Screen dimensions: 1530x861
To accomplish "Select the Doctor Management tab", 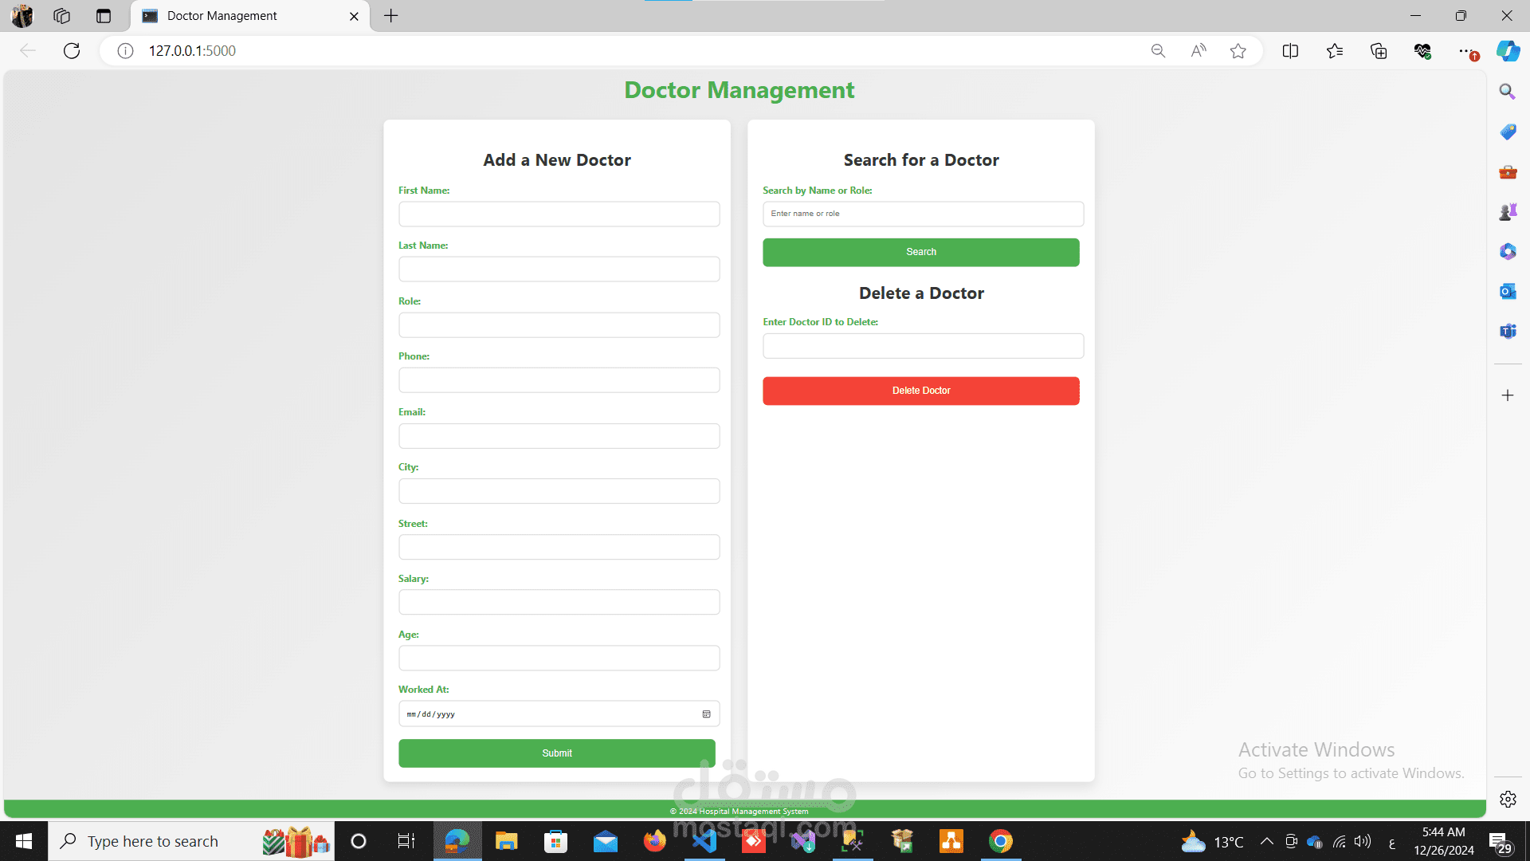I will (x=250, y=16).
